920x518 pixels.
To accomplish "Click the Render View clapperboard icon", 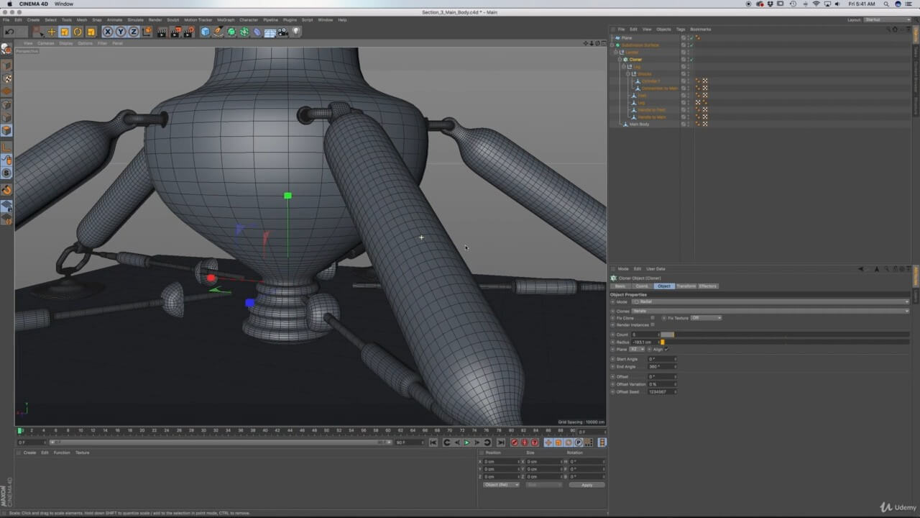I will tap(162, 32).
